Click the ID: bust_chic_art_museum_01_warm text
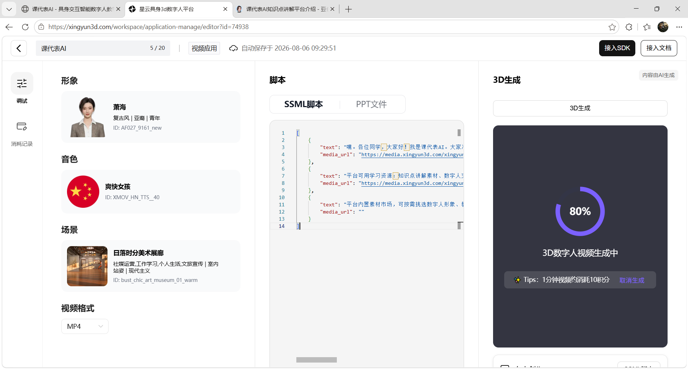Viewport: 688px width, 369px height. [155, 280]
